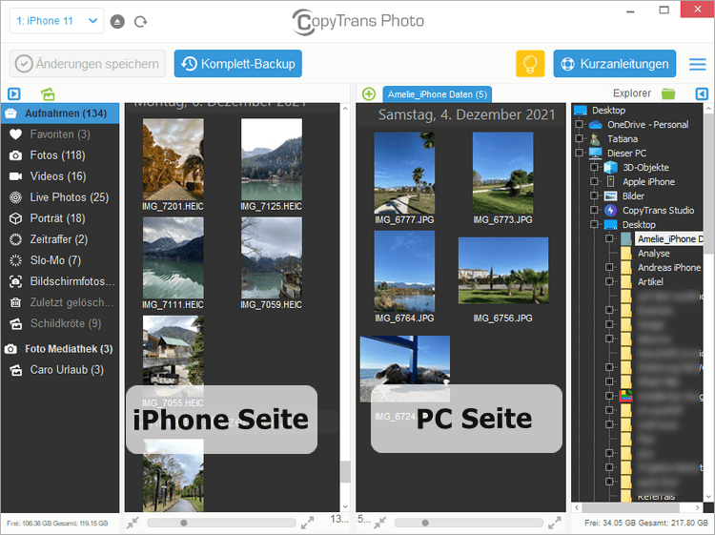Refresh the device with reload icon
Screen dimensions: 715x535
[140, 21]
